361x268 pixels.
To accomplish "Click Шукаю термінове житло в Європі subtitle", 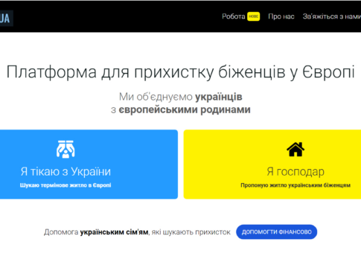I will pos(66,185).
